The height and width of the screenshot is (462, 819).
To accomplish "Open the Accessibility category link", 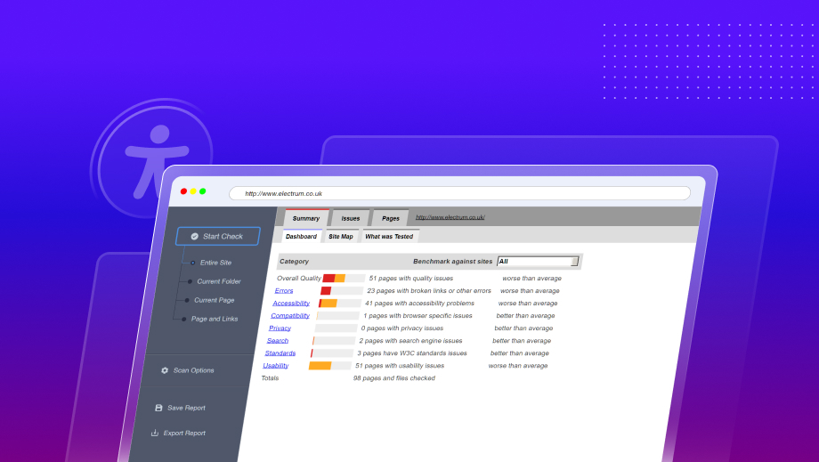I will (291, 304).
